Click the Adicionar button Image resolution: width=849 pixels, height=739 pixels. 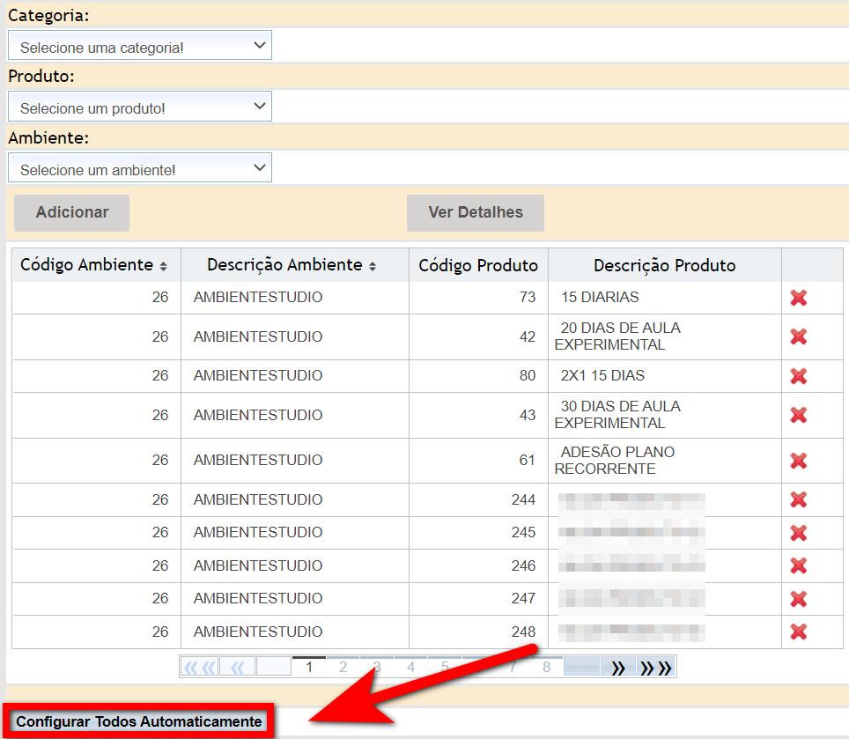(x=72, y=212)
